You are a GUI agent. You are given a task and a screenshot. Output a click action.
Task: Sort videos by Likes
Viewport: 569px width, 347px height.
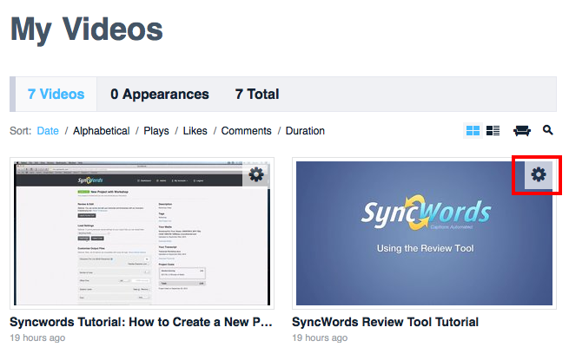(x=195, y=131)
